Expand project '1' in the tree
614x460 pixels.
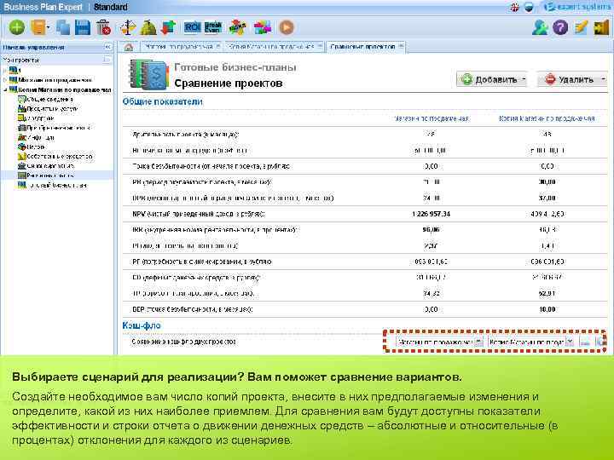coord(5,70)
